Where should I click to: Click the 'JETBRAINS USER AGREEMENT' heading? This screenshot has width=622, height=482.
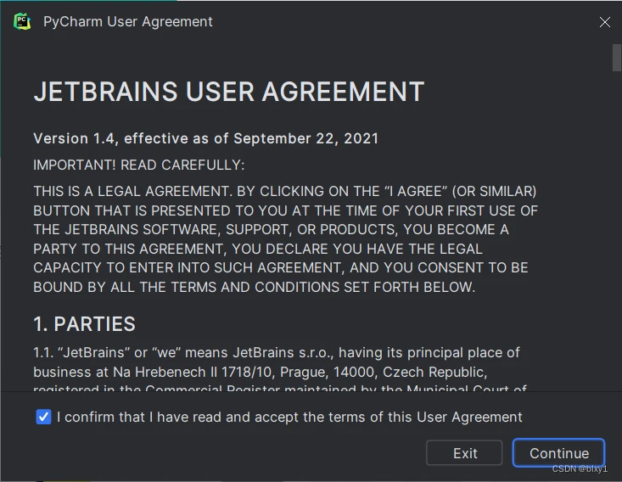(229, 92)
